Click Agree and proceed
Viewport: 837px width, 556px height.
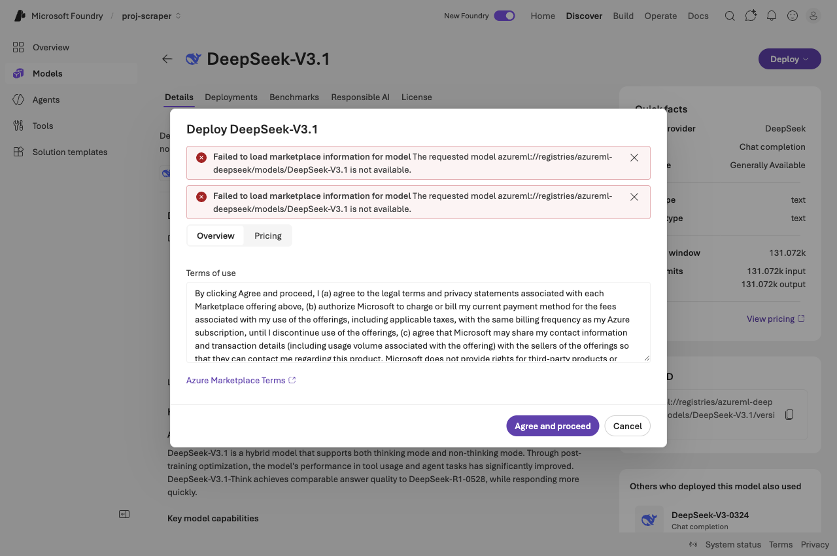553,426
